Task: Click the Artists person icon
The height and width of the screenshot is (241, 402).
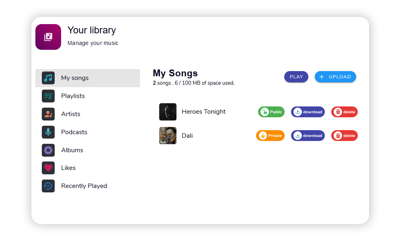Action: click(48, 114)
